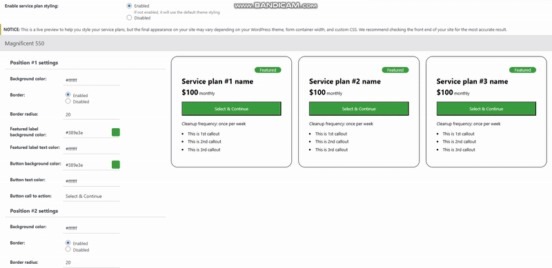This screenshot has width=552, height=268.
Task: Click Featured label text color field
Action: point(92,149)
